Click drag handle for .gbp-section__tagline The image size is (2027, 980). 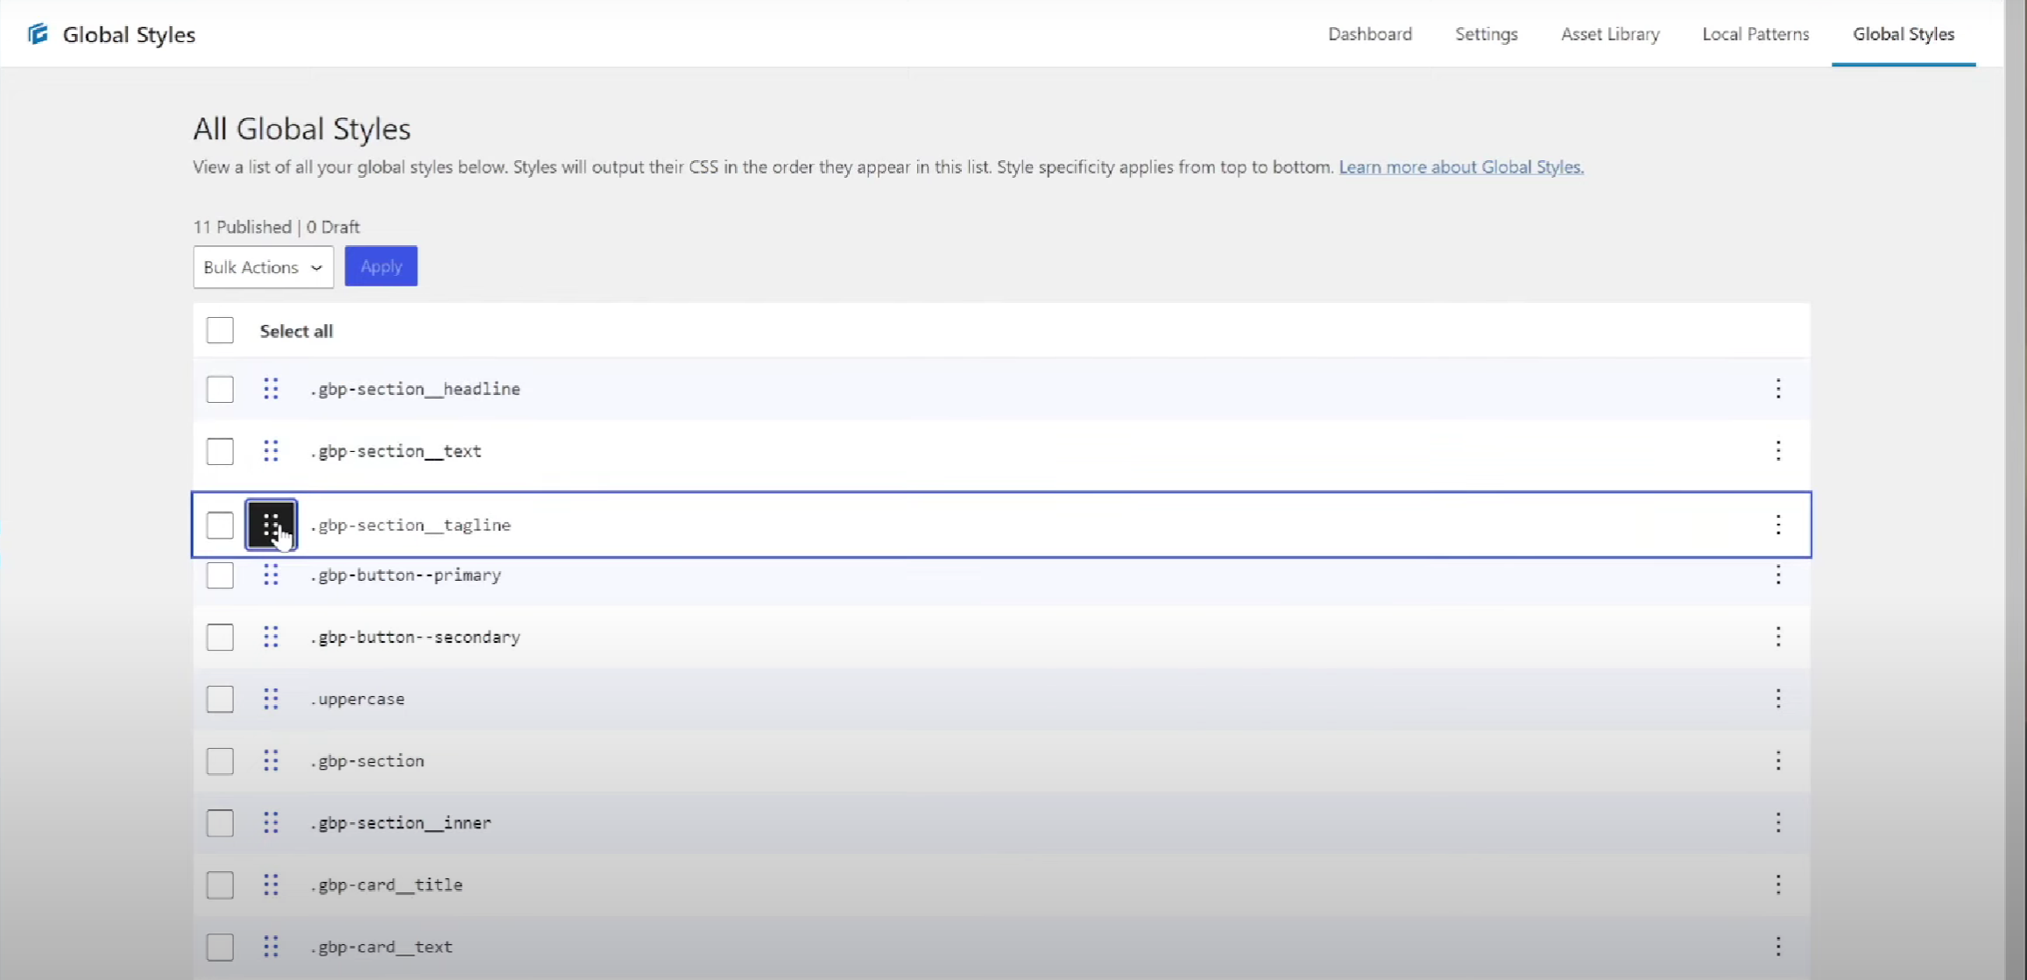(271, 525)
